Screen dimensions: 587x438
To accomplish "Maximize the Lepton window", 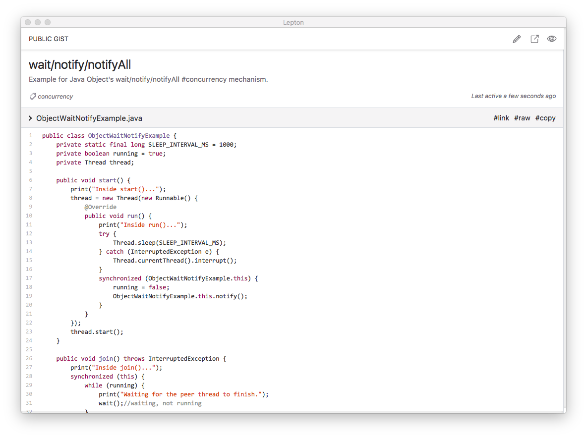I will 48,22.
